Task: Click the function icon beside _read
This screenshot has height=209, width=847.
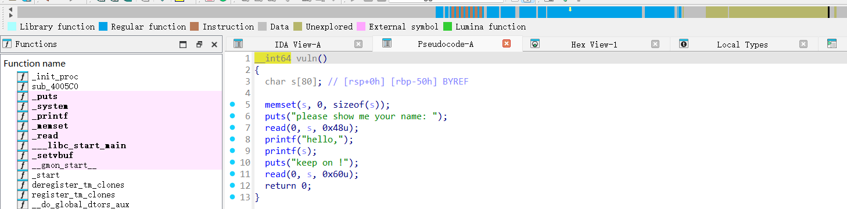Action: (x=23, y=135)
